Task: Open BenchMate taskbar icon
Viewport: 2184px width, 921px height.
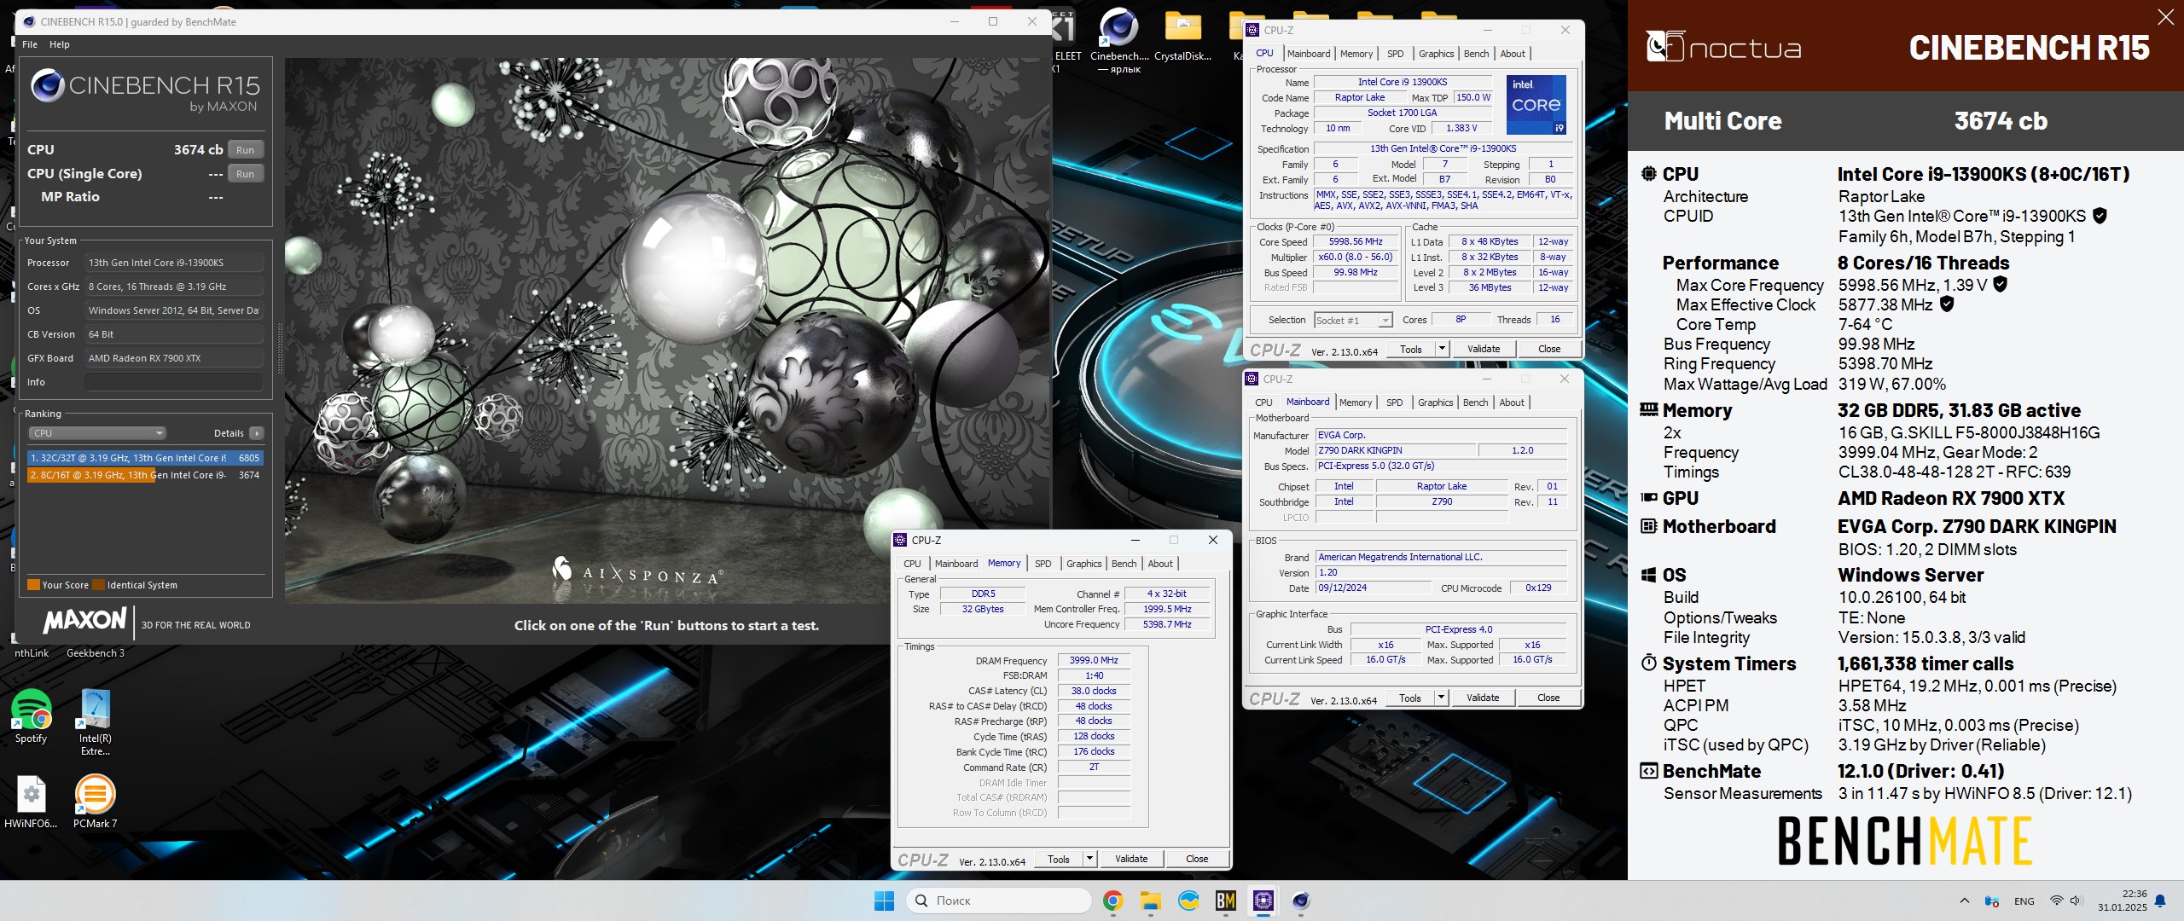Action: [x=1225, y=901]
